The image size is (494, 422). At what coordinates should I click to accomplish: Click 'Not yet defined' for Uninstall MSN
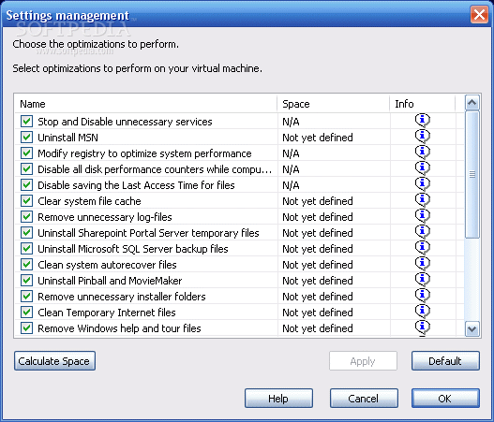coord(318,138)
